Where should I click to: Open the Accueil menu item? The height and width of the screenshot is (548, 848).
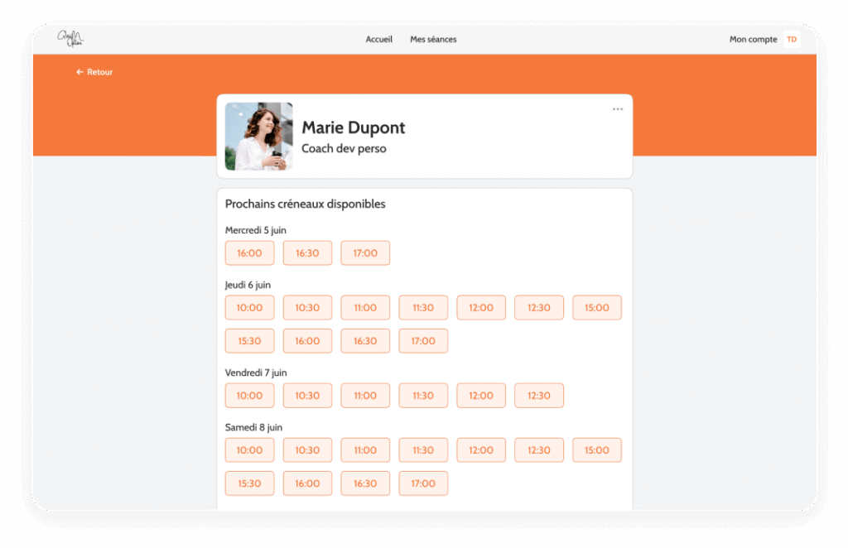tap(379, 39)
